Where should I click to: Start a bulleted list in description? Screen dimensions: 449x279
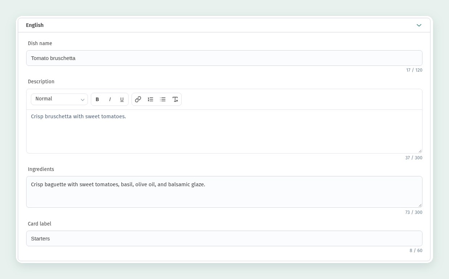click(x=163, y=99)
